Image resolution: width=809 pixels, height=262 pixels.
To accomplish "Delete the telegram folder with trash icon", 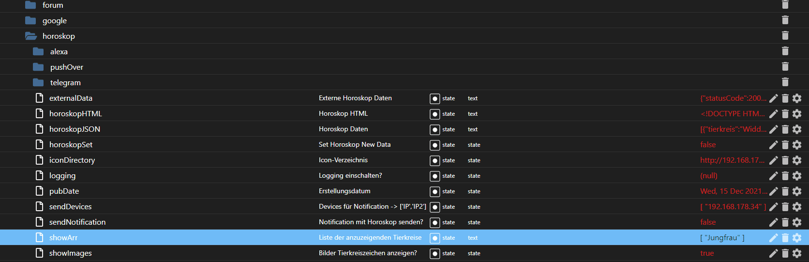I will click(785, 82).
